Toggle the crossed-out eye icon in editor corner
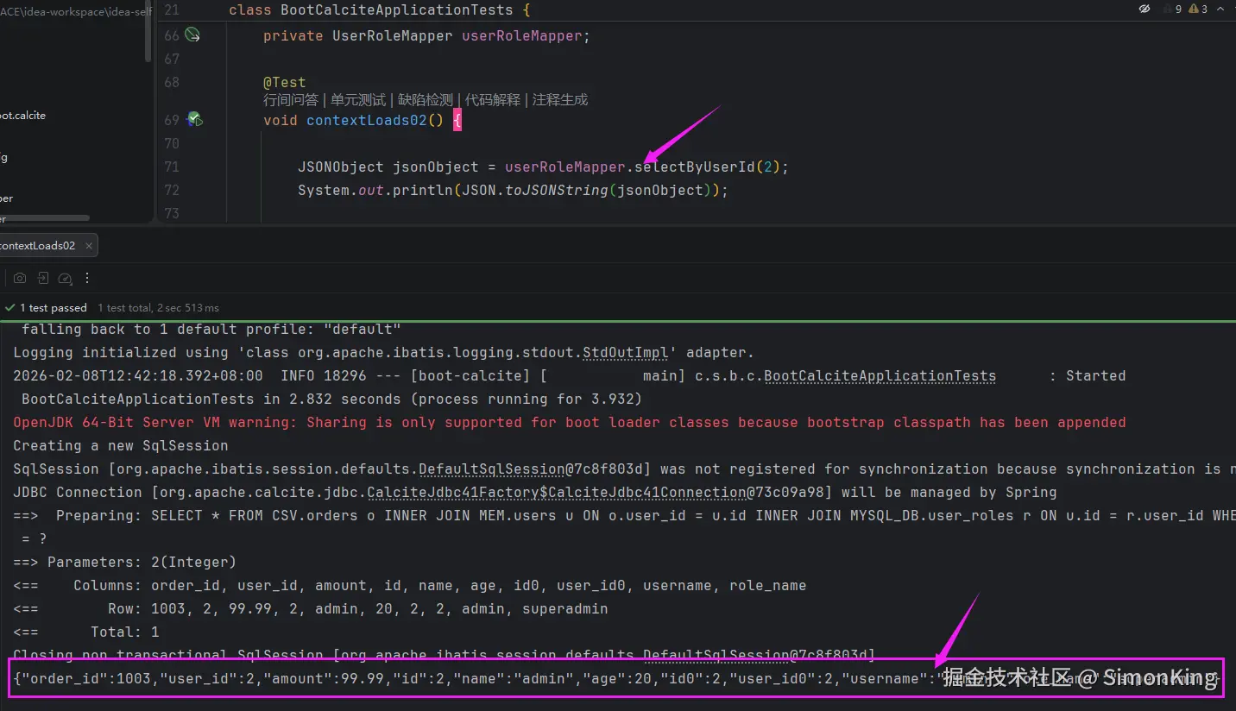Viewport: 1236px width, 711px height. [x=1145, y=9]
